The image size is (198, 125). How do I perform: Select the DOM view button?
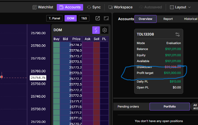tap(70, 18)
